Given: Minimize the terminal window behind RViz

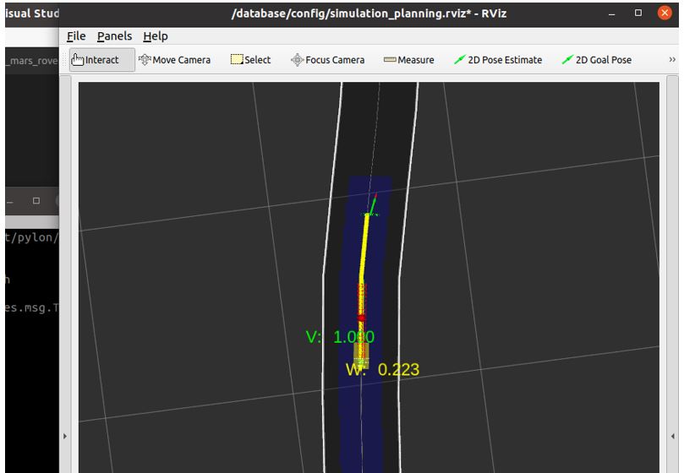Looking at the screenshot, I should 9,201.
